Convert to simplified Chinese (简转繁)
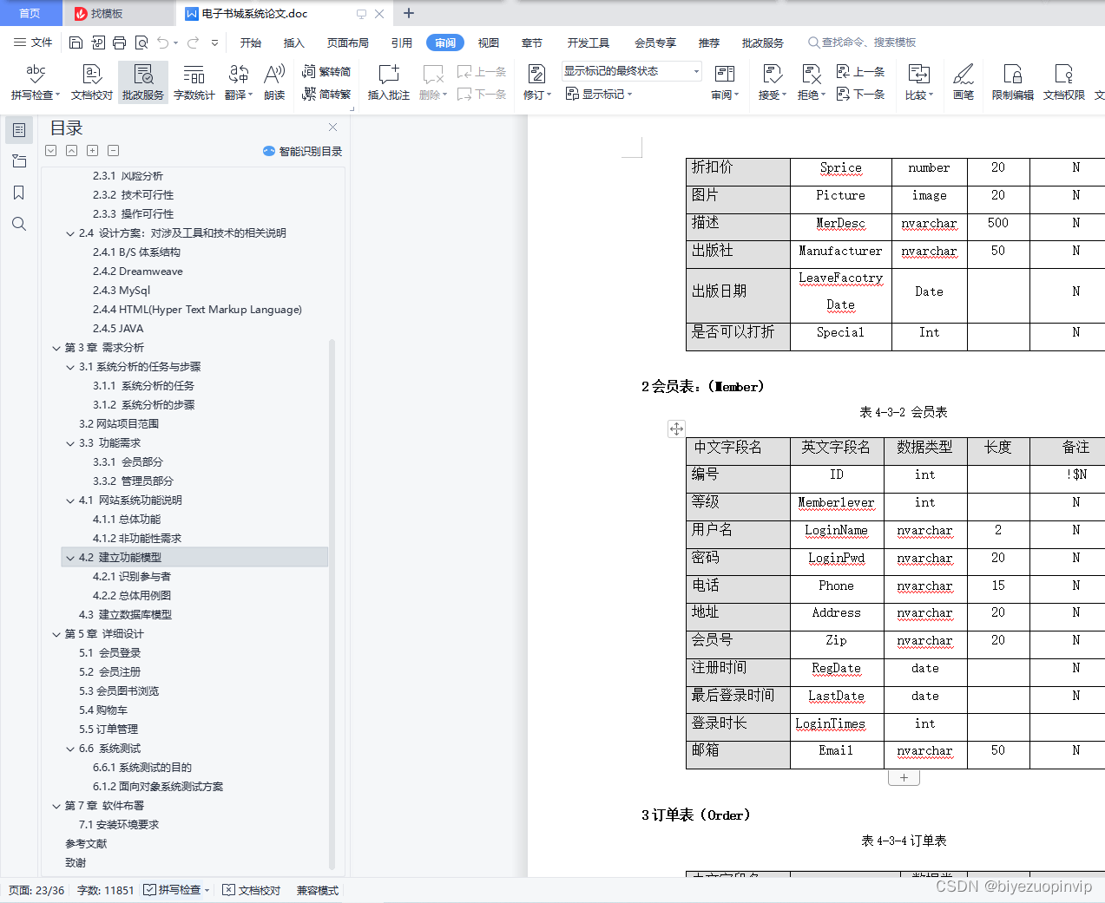Image resolution: width=1105 pixels, height=903 pixels. coord(326,94)
